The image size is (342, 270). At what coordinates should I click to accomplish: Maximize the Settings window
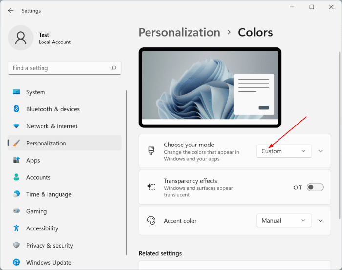click(x=312, y=7)
